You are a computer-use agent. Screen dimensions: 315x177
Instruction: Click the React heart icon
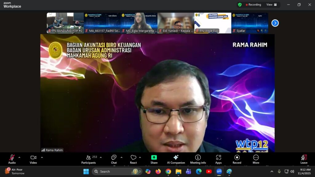pyautogui.click(x=133, y=158)
